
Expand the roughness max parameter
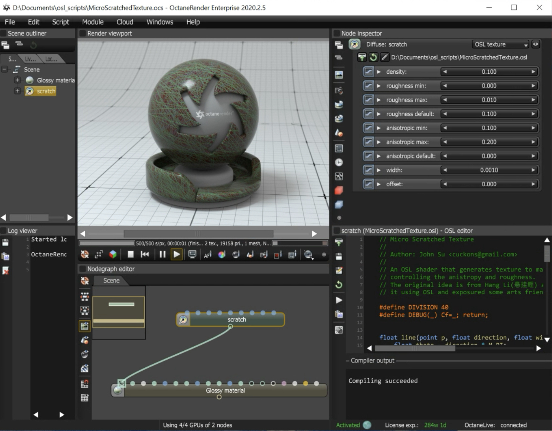(379, 100)
